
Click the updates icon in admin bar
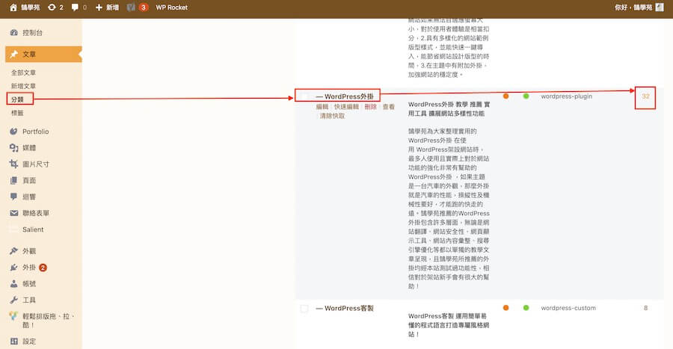(x=55, y=7)
